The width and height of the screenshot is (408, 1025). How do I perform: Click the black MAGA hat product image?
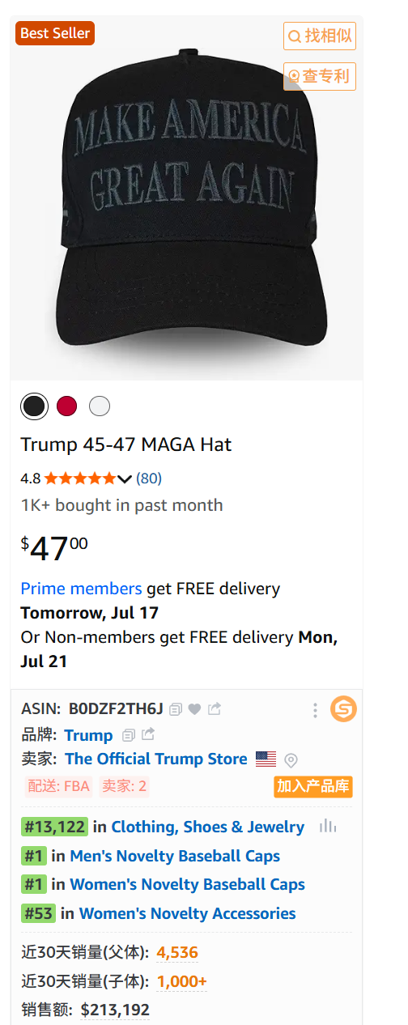tap(187, 198)
